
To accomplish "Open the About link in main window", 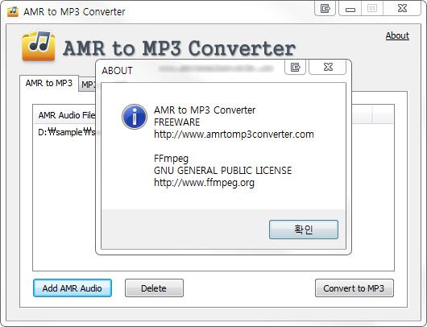I will tap(397, 35).
